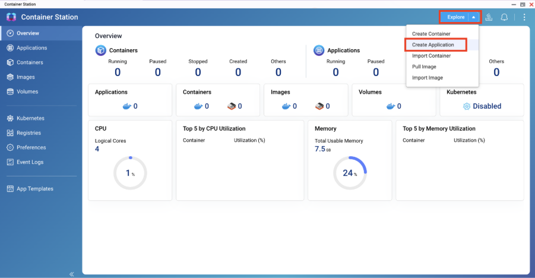
Task: Click the Top 5 by CPU Utilization heading
Action: coord(214,129)
